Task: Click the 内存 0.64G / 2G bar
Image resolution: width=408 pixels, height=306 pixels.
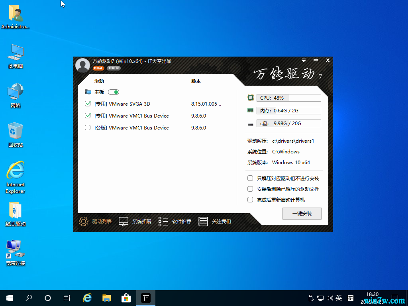Action: click(x=289, y=111)
